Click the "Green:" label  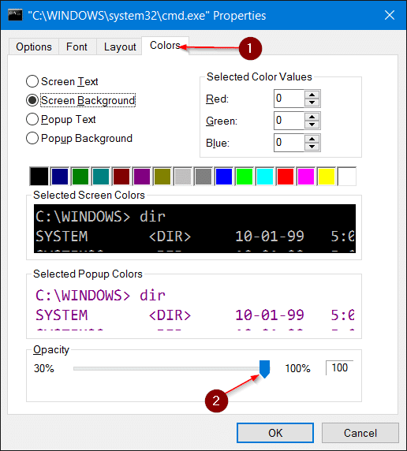click(x=222, y=121)
